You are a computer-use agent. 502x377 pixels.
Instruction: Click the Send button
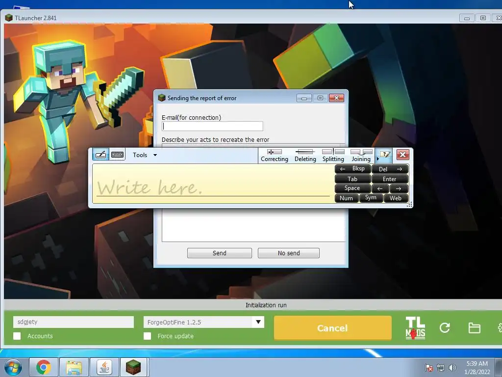(220, 253)
